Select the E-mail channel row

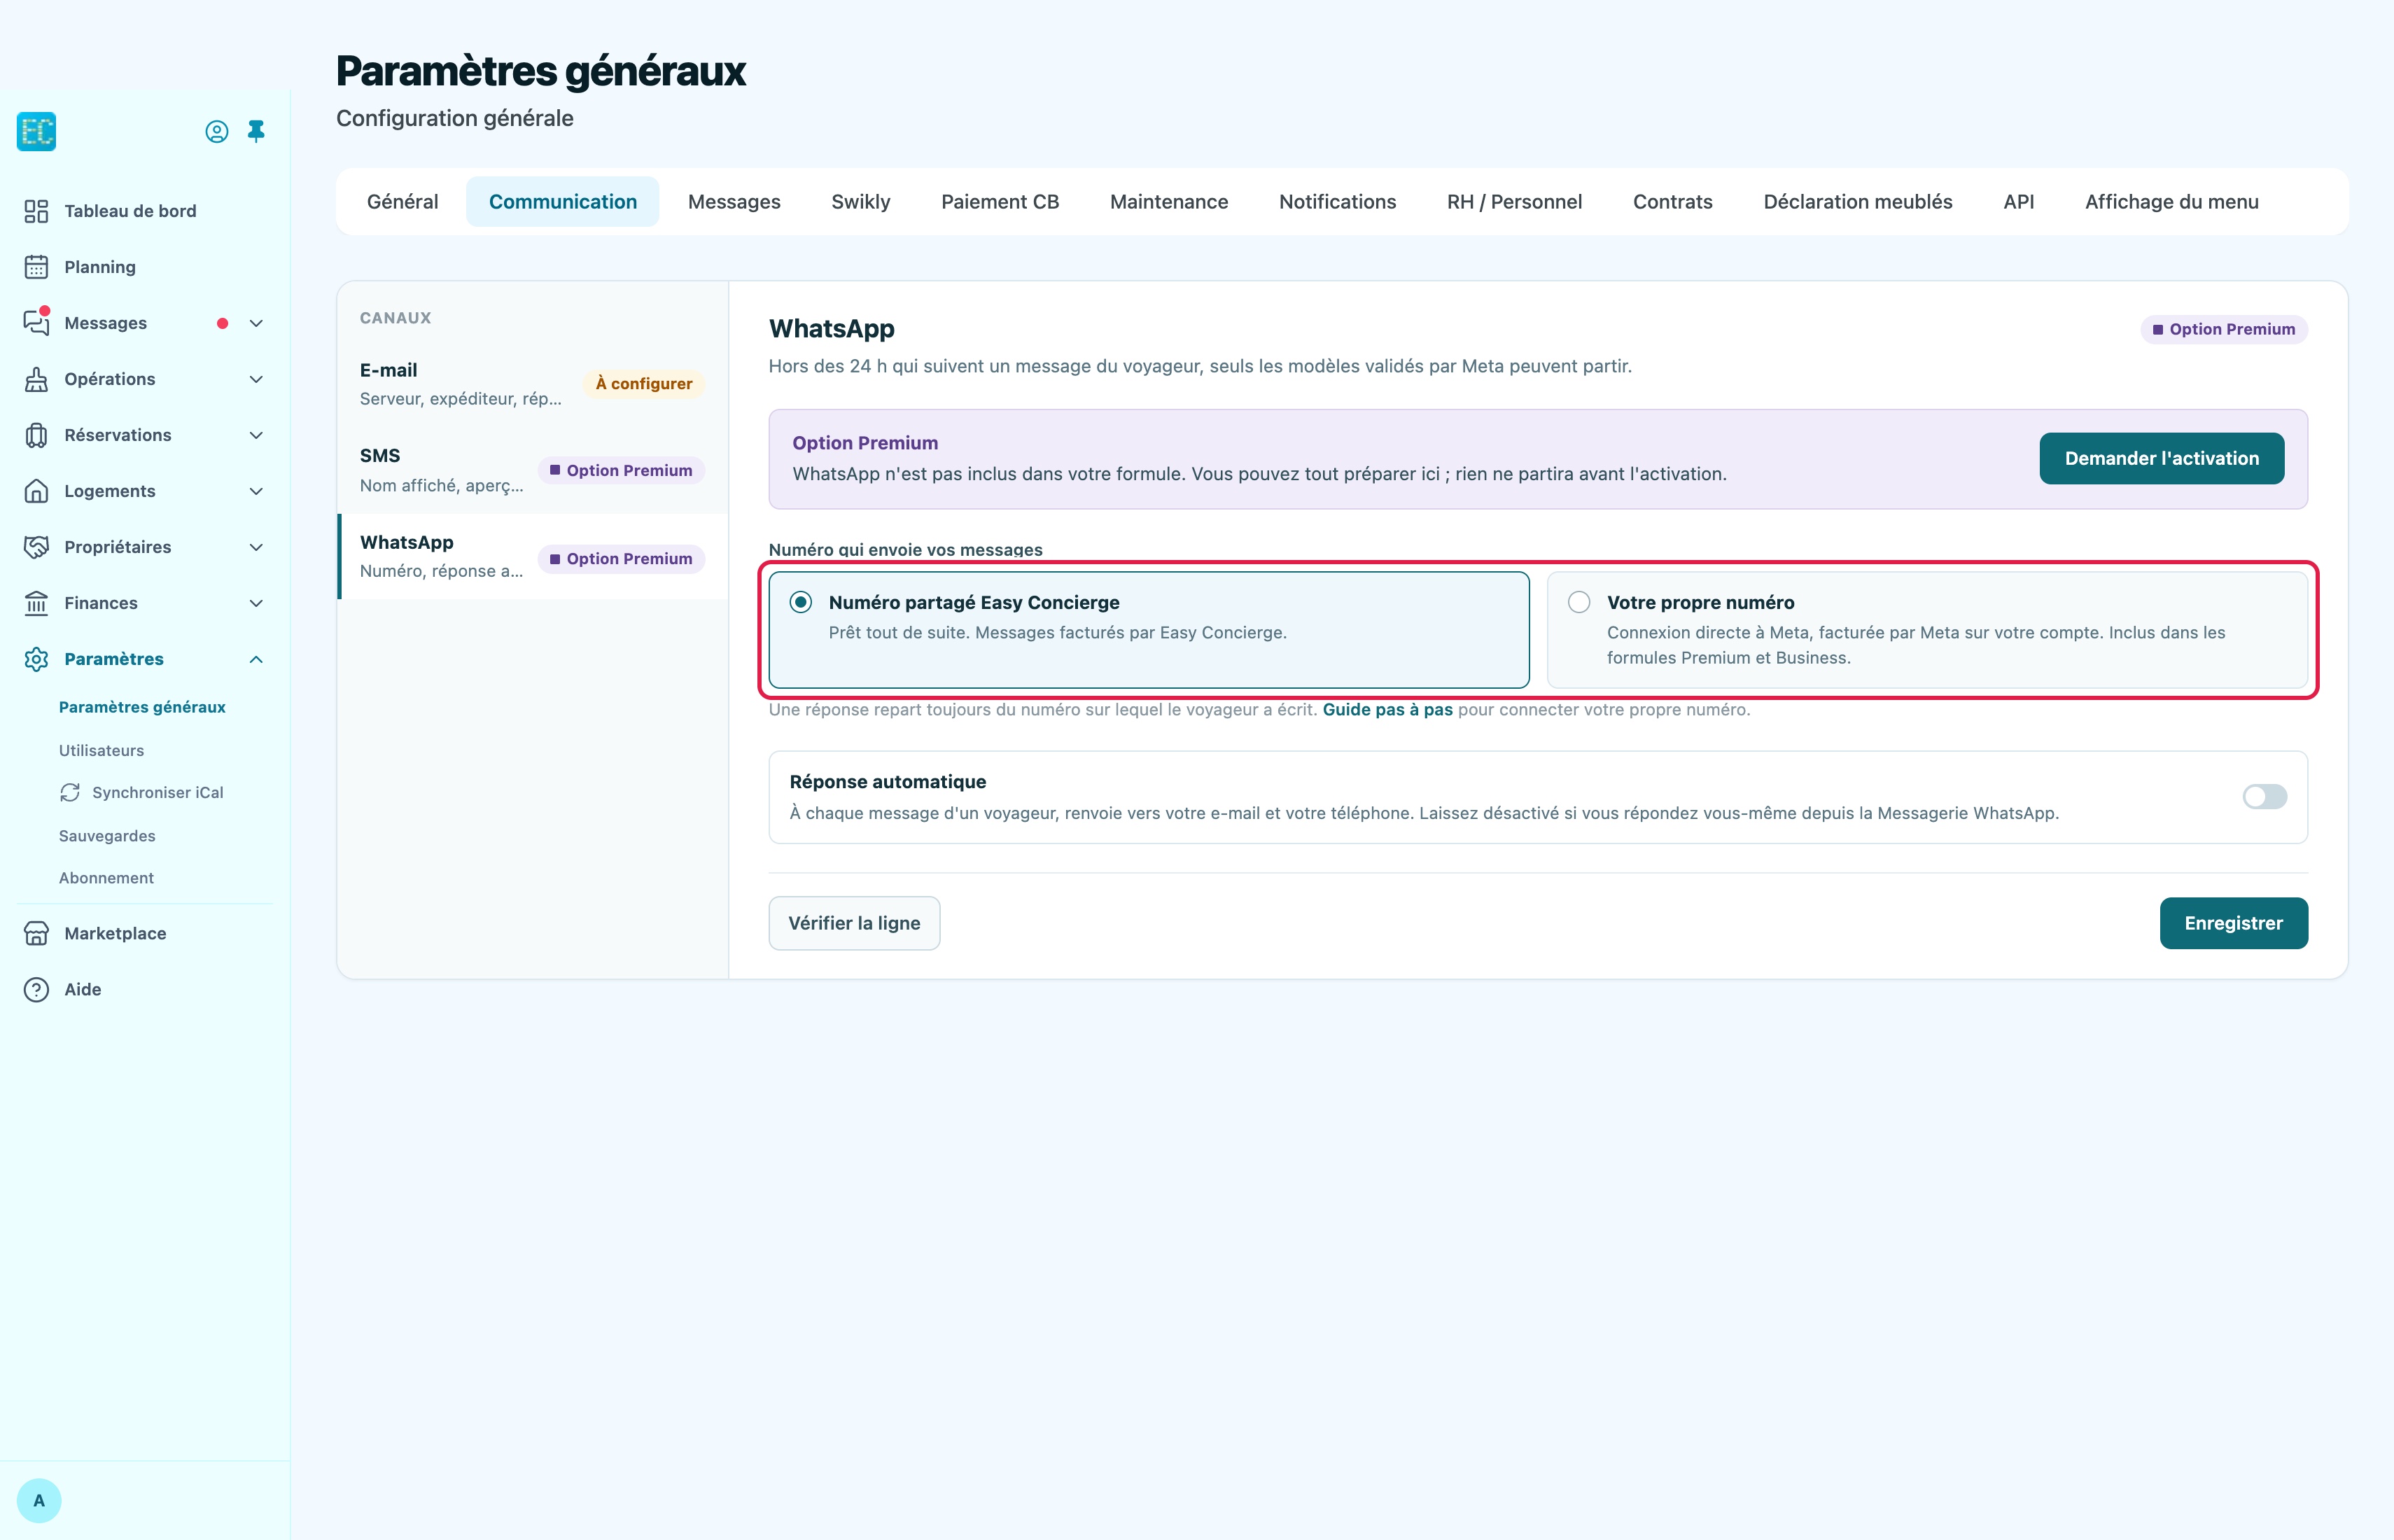point(532,384)
